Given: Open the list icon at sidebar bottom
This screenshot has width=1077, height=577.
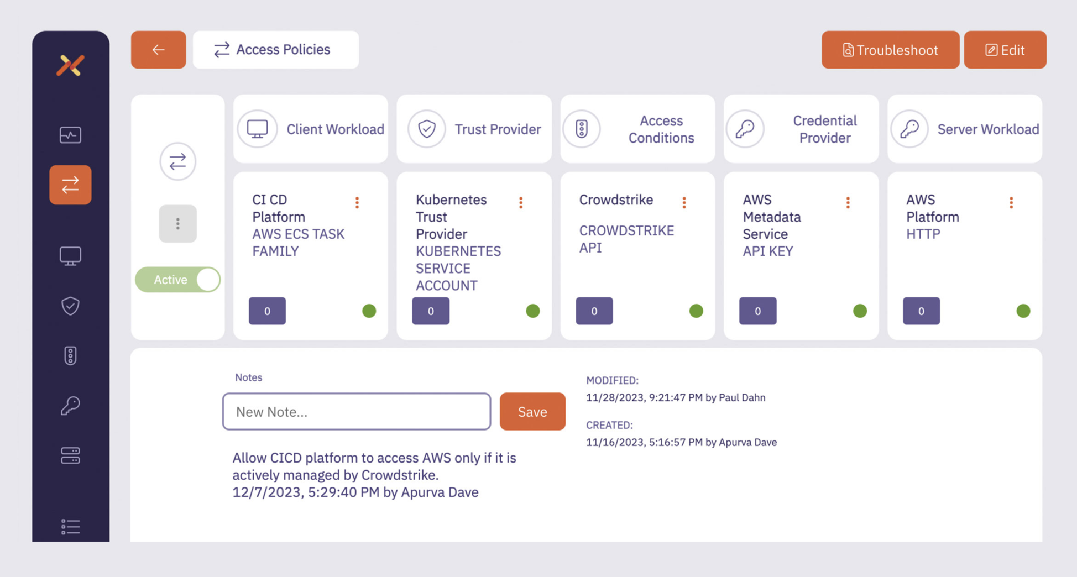Looking at the screenshot, I should pyautogui.click(x=70, y=527).
